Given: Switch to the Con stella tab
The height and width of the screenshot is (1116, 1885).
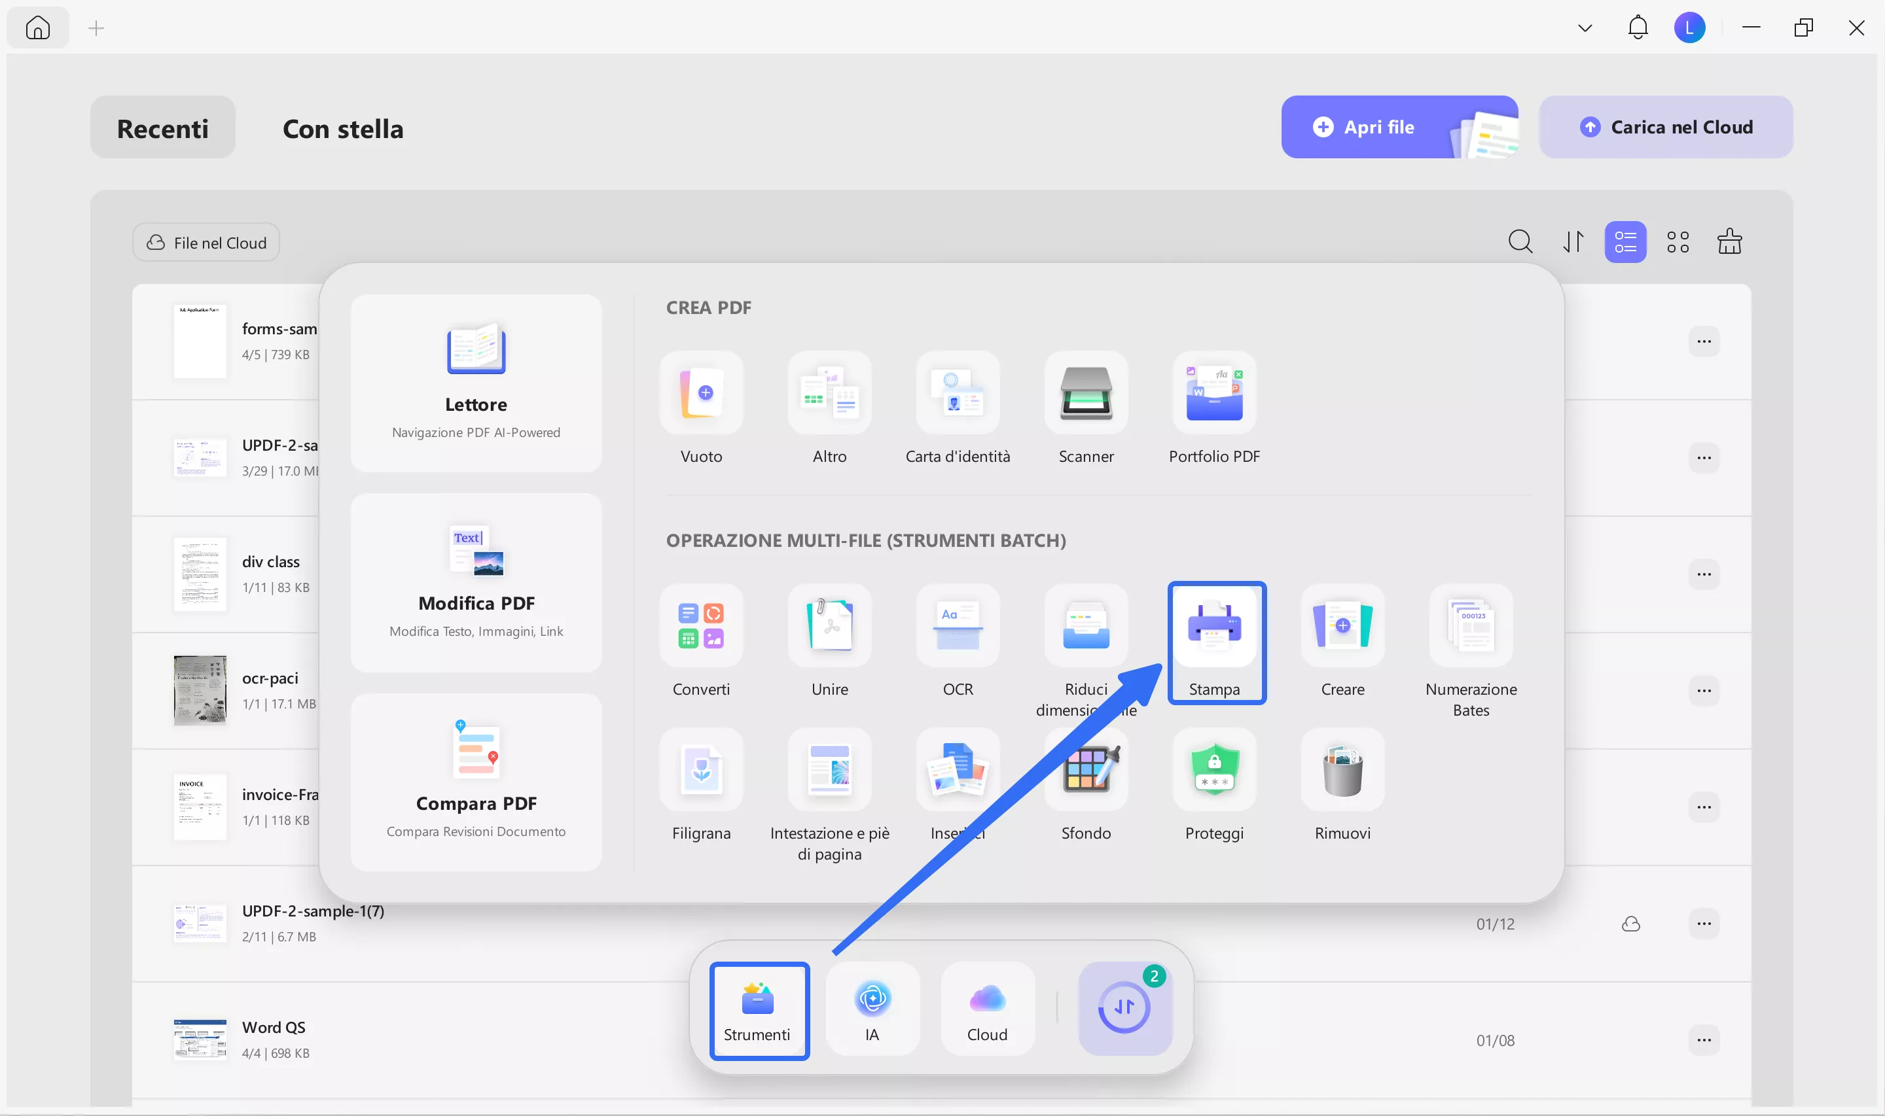Looking at the screenshot, I should pos(343,129).
